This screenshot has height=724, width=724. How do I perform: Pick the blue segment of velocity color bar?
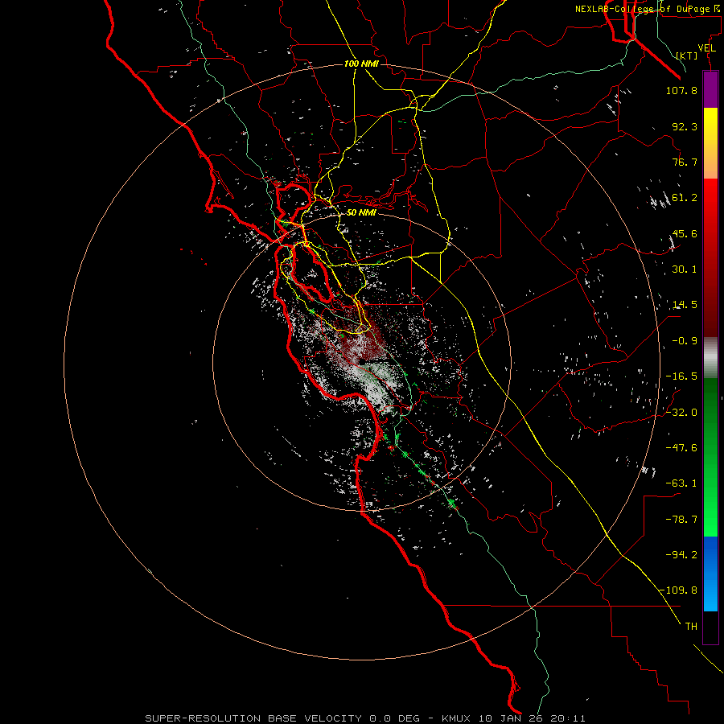710,574
